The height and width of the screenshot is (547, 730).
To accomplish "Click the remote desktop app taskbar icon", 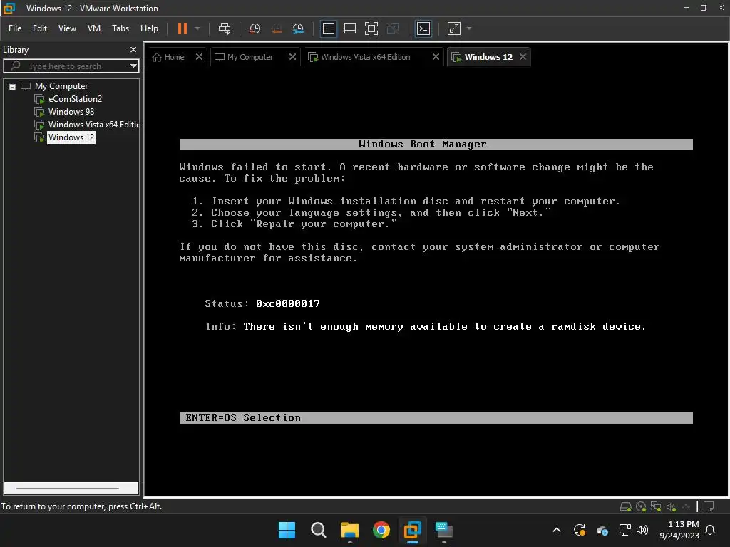I will coord(443,530).
